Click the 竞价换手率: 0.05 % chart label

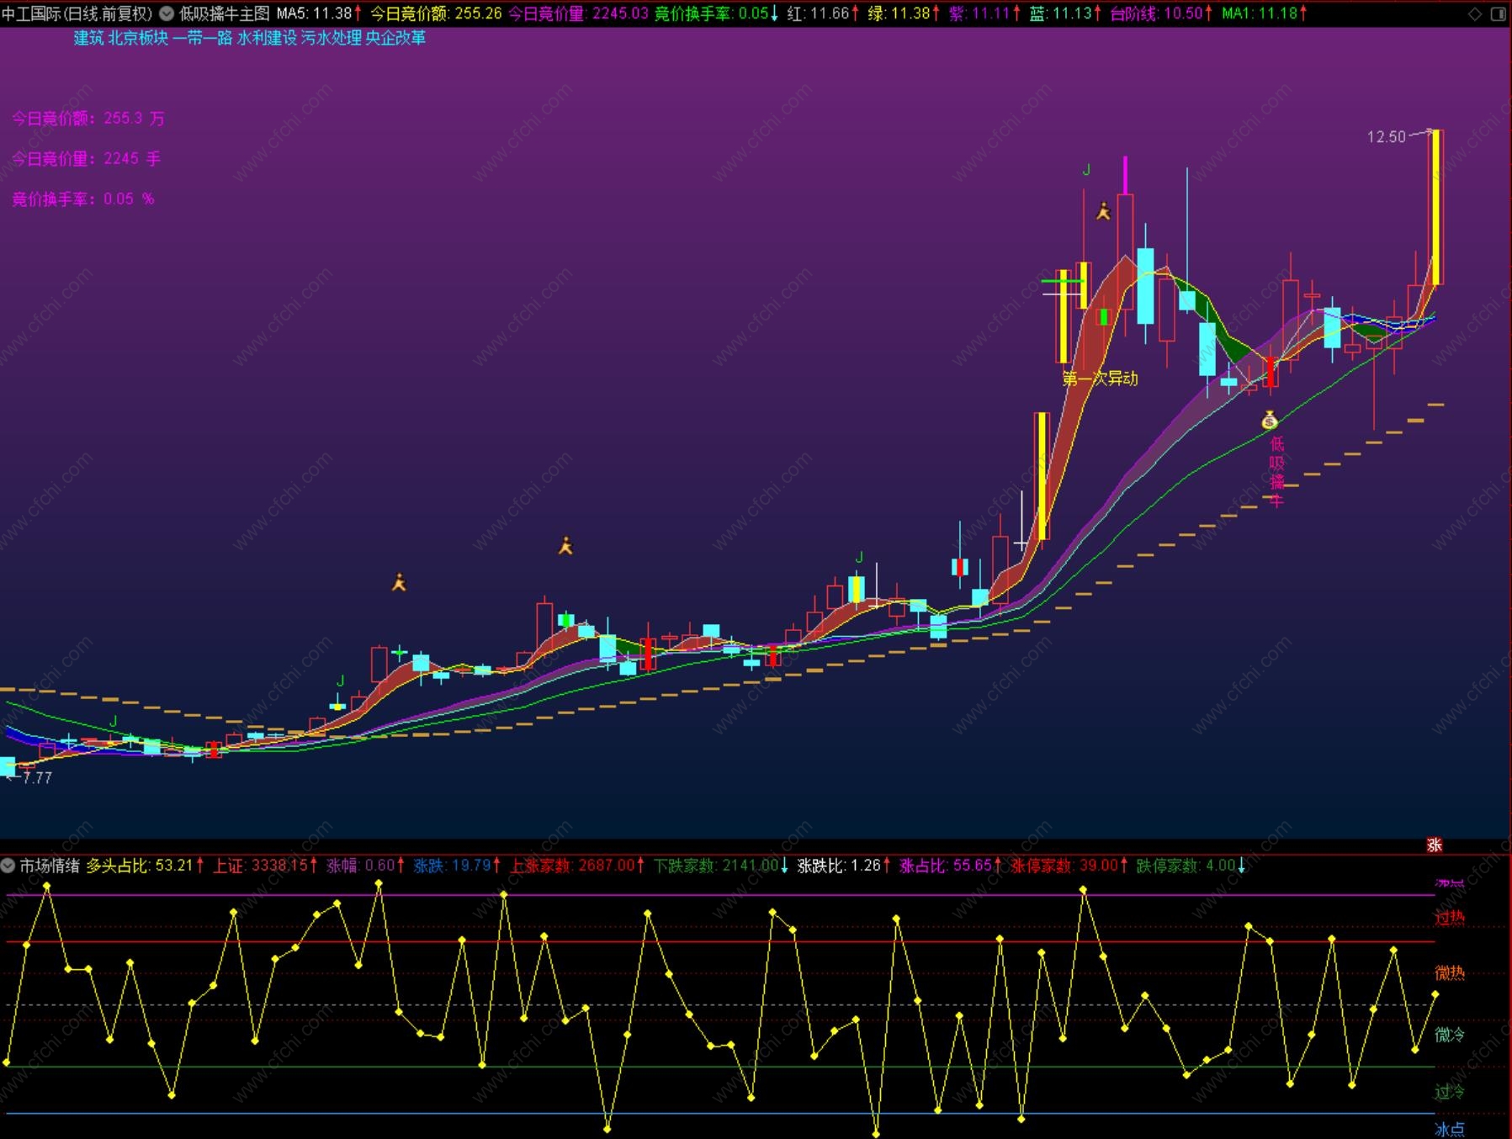tap(83, 199)
